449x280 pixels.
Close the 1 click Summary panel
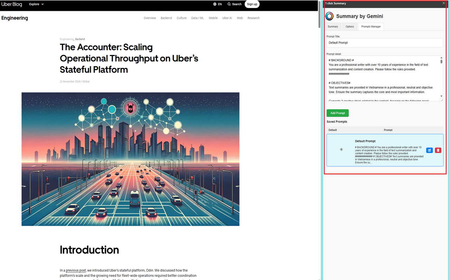(x=444, y=3)
